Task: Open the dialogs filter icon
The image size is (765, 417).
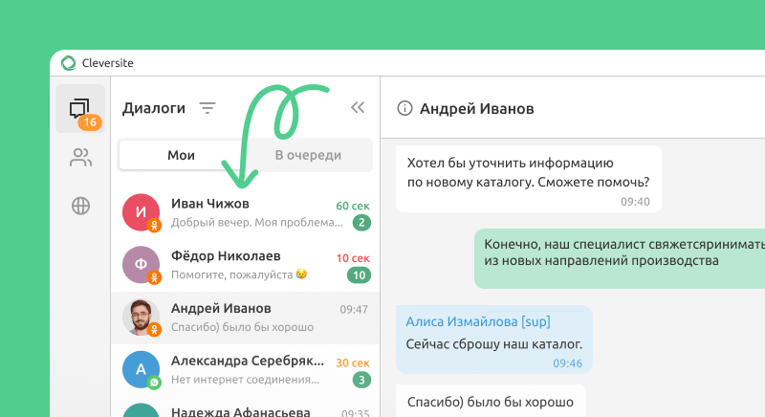Action: (x=208, y=108)
